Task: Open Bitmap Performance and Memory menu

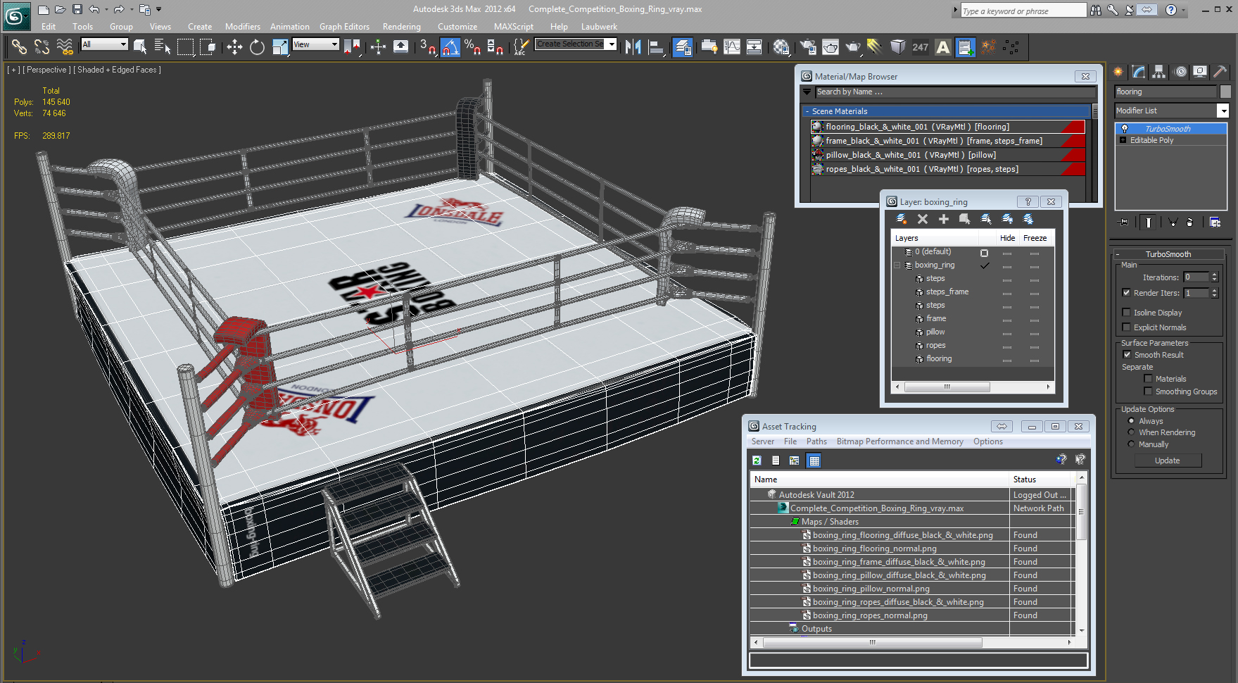Action: pyautogui.click(x=899, y=441)
